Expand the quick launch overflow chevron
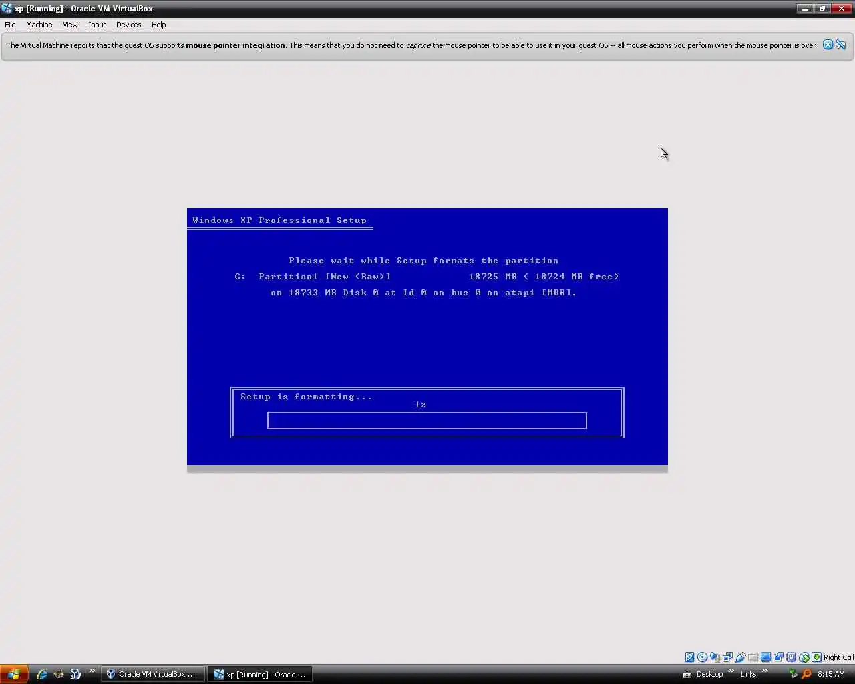The width and height of the screenshot is (855, 684). [92, 671]
